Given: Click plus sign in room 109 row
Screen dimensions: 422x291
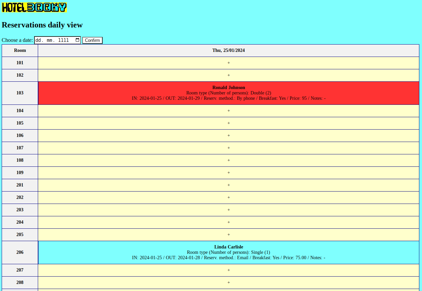Looking at the screenshot, I should coord(228,173).
